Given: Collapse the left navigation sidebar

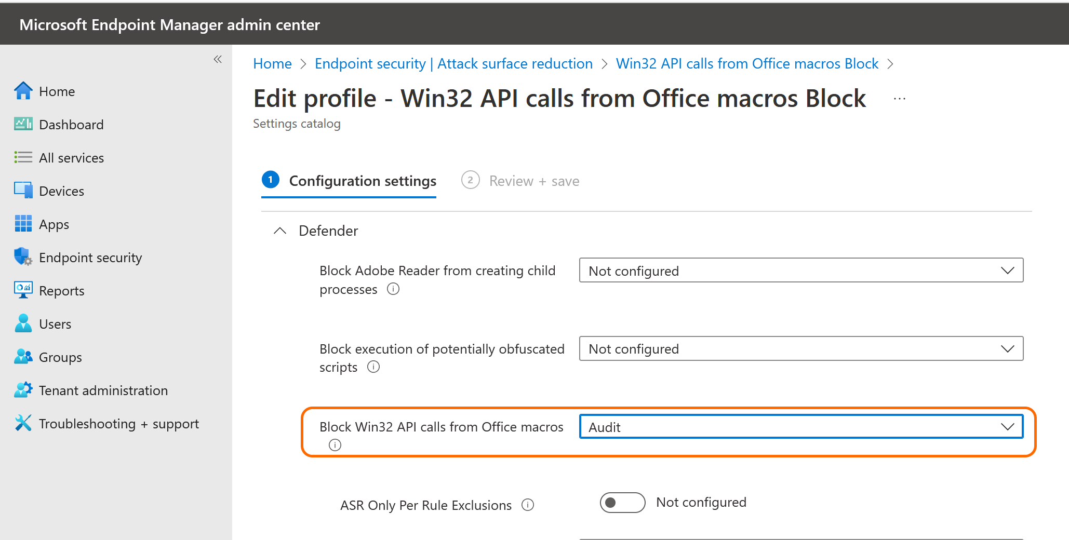Looking at the screenshot, I should click(x=218, y=59).
